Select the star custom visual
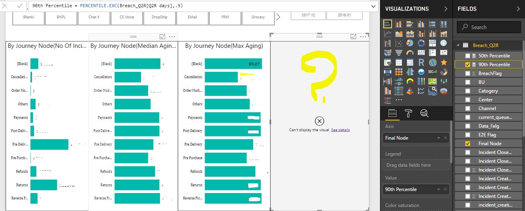This screenshot has height=211, width=525. 444,63
